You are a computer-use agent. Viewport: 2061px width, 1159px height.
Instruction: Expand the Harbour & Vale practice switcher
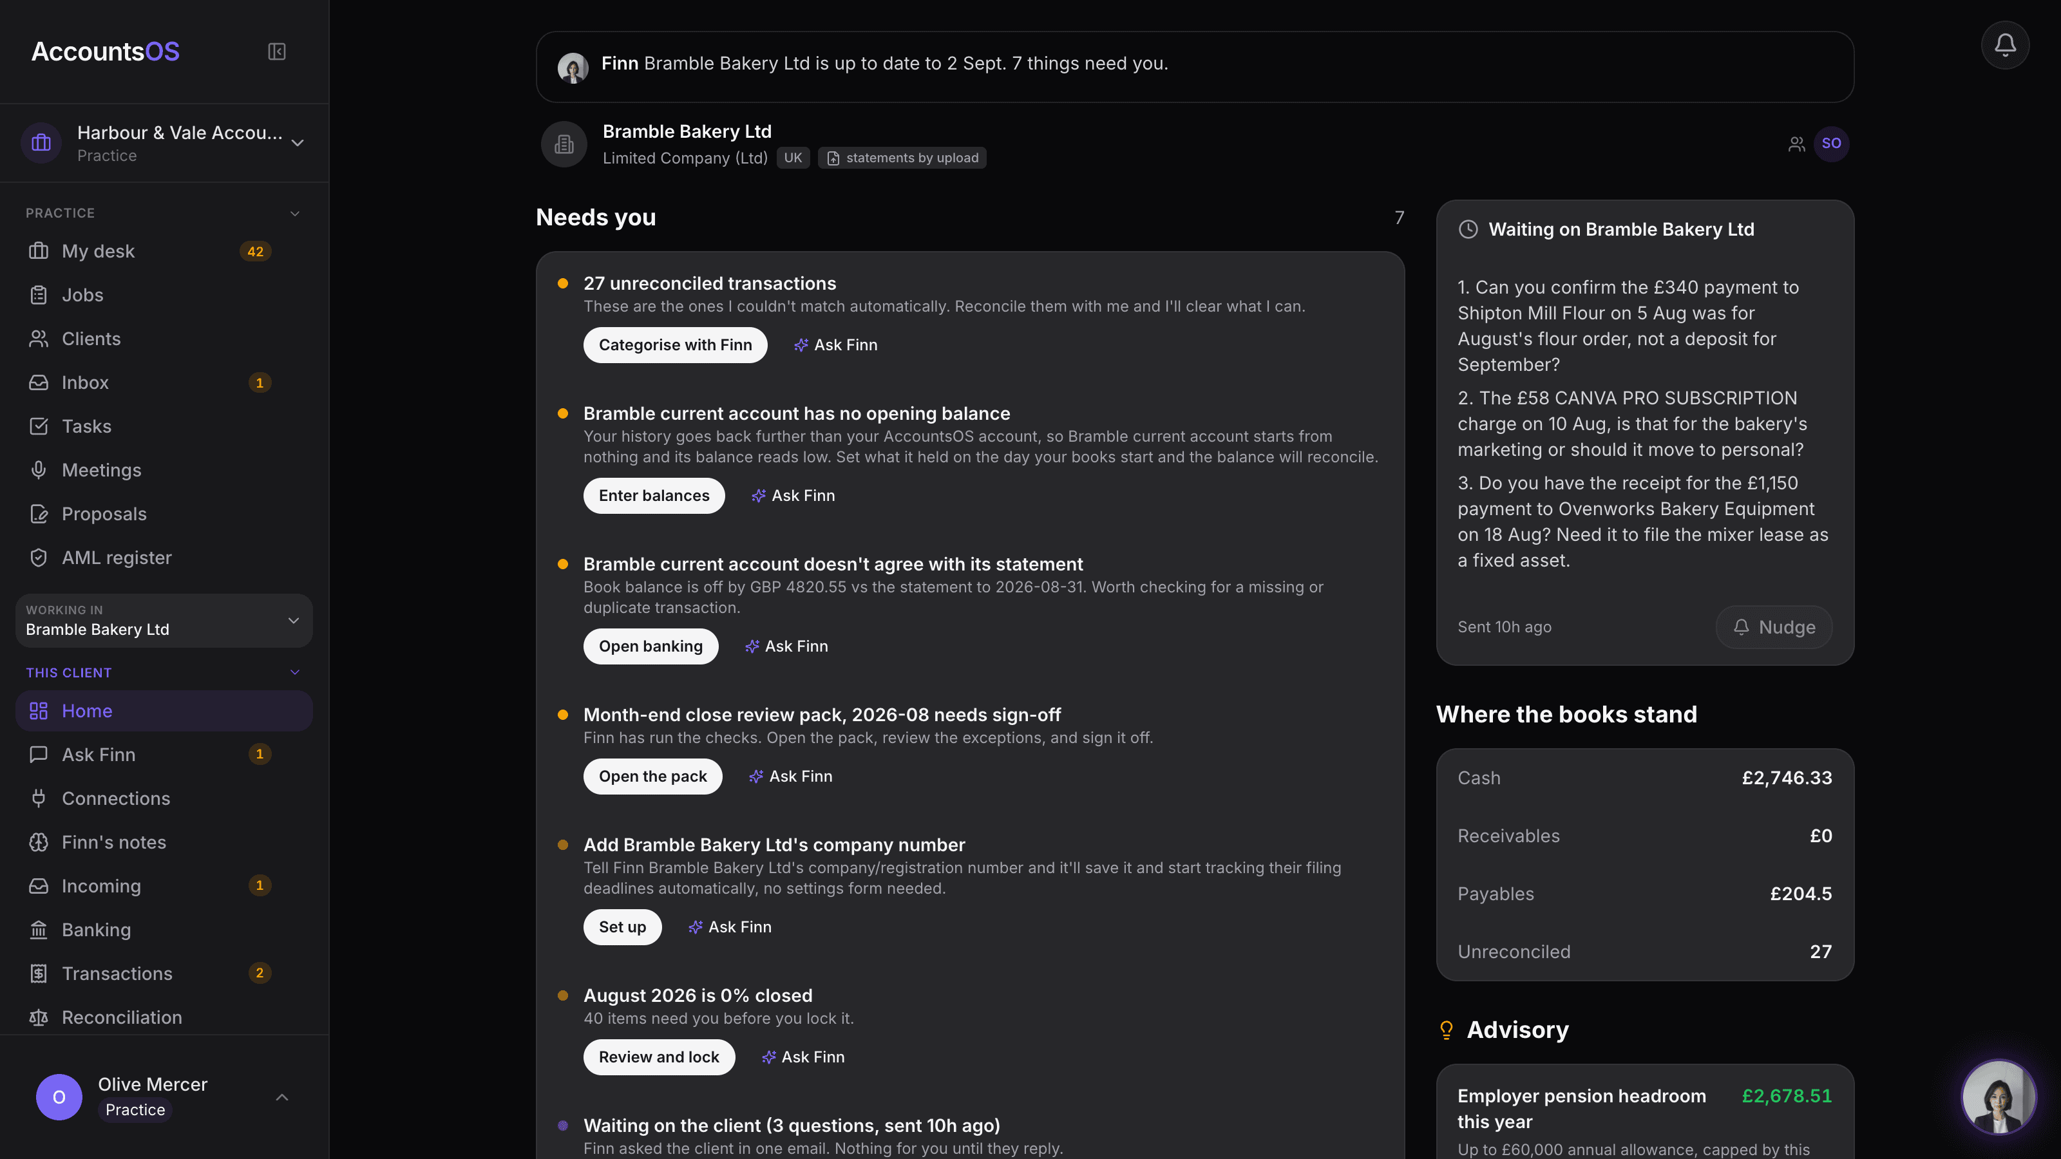tap(163, 143)
